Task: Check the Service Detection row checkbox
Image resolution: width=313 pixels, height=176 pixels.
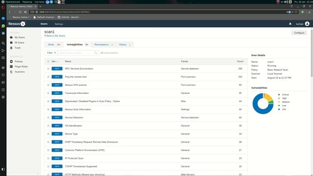Action: tap(48, 117)
